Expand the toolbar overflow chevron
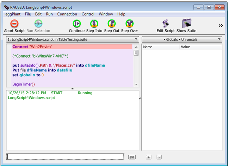 point(221,25)
